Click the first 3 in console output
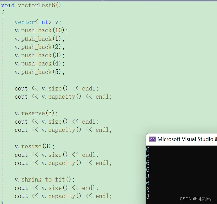The height and width of the screenshot is (204, 217). point(148,176)
